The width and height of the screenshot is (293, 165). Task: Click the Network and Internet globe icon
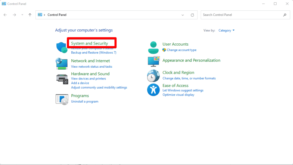(61, 63)
